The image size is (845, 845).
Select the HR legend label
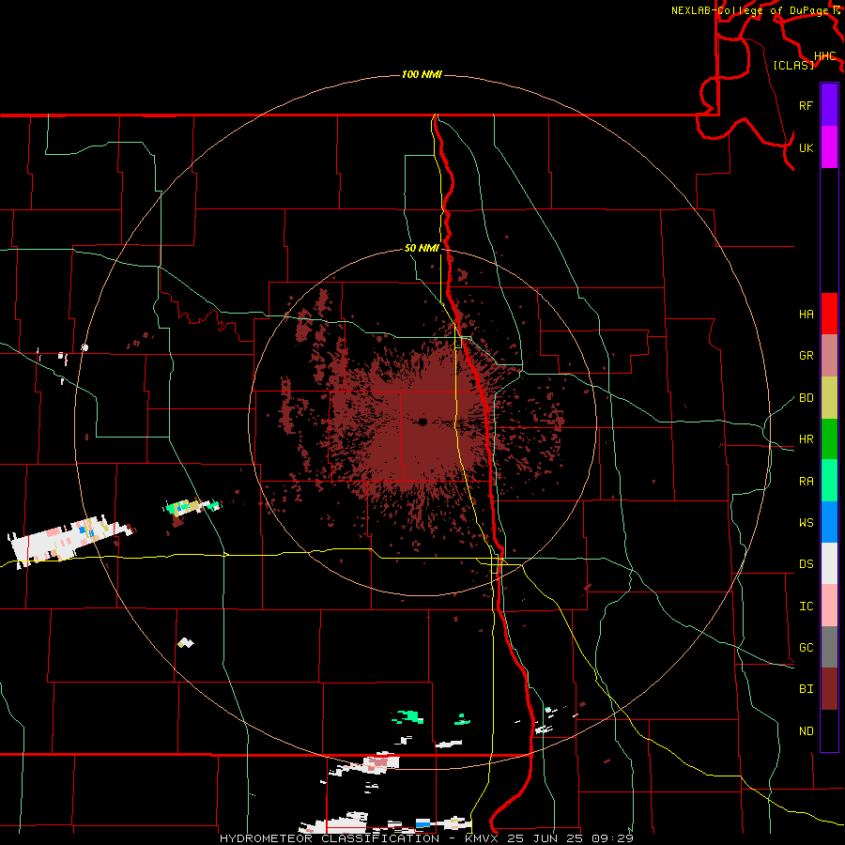pyautogui.click(x=806, y=439)
